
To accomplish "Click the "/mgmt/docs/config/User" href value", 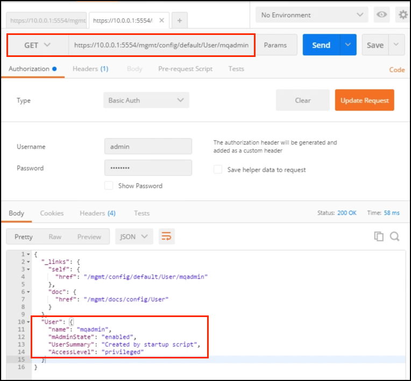I will coord(126,299).
